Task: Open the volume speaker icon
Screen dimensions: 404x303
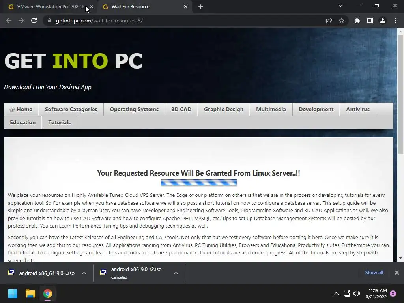Action: pyautogui.click(x=357, y=294)
